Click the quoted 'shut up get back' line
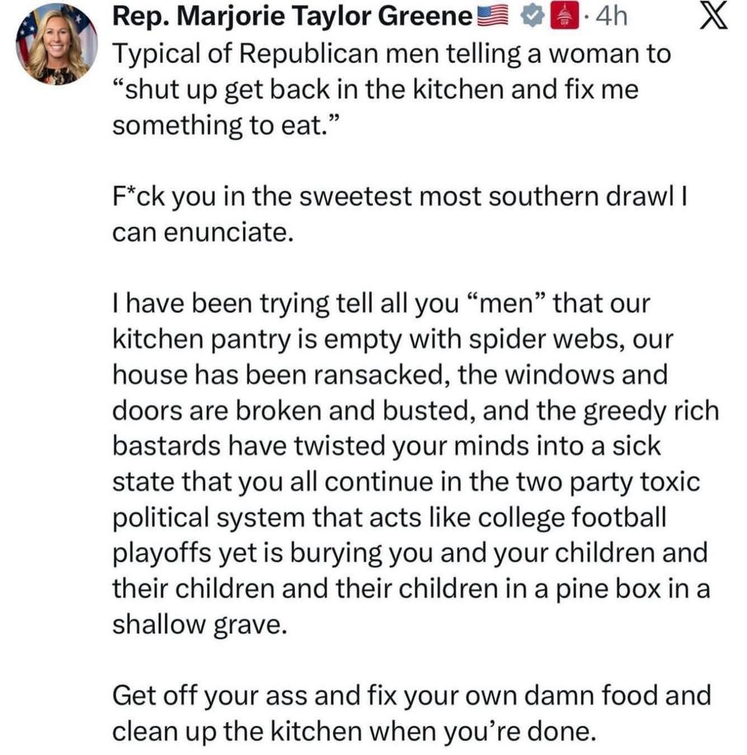 pos(376,90)
